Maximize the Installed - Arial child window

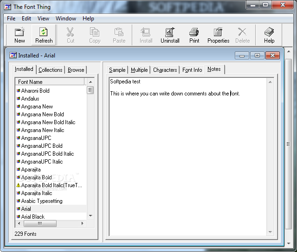click(257, 56)
